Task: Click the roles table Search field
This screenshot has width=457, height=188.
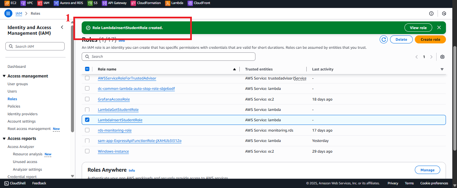Action: click(168, 56)
